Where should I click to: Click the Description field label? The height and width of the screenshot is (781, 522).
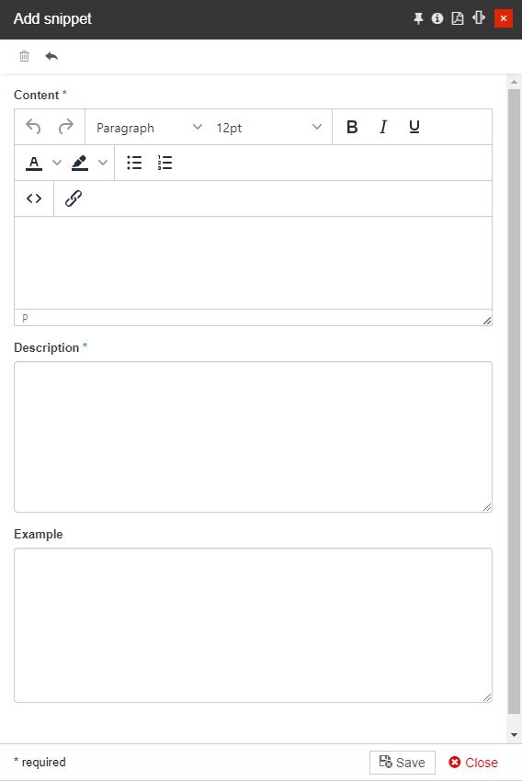click(x=46, y=347)
